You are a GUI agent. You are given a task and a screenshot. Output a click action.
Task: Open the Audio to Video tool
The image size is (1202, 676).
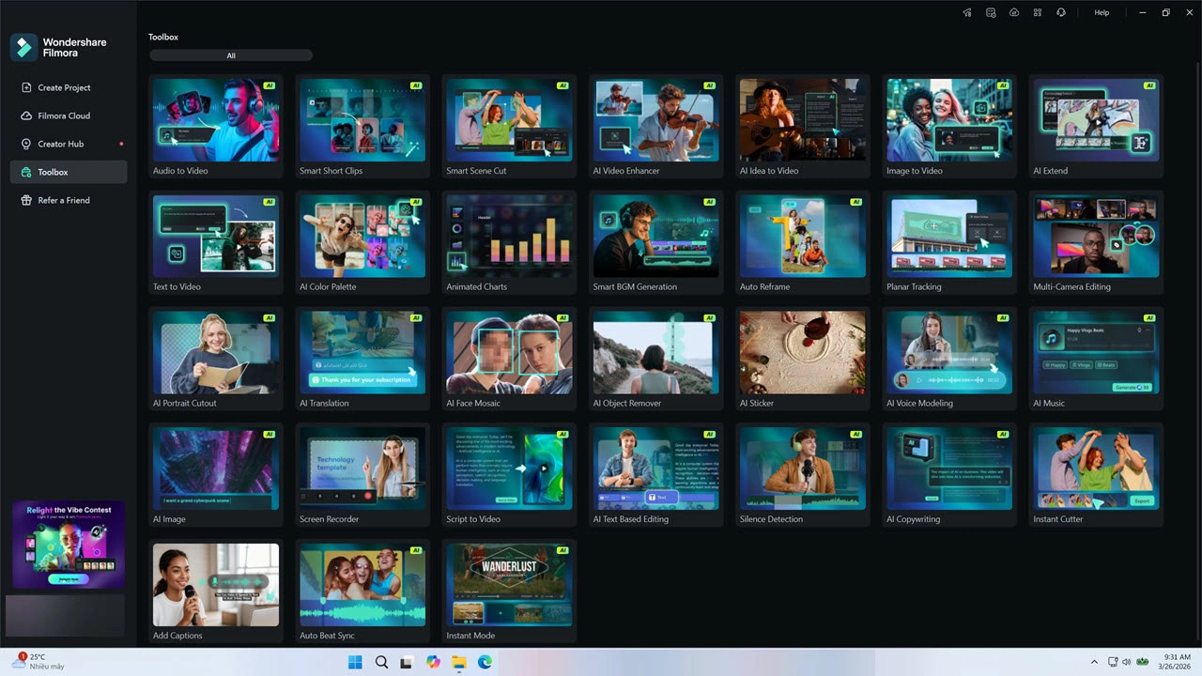[x=215, y=127]
